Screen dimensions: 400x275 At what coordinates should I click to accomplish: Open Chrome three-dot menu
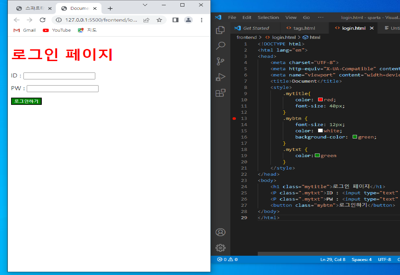(x=202, y=20)
